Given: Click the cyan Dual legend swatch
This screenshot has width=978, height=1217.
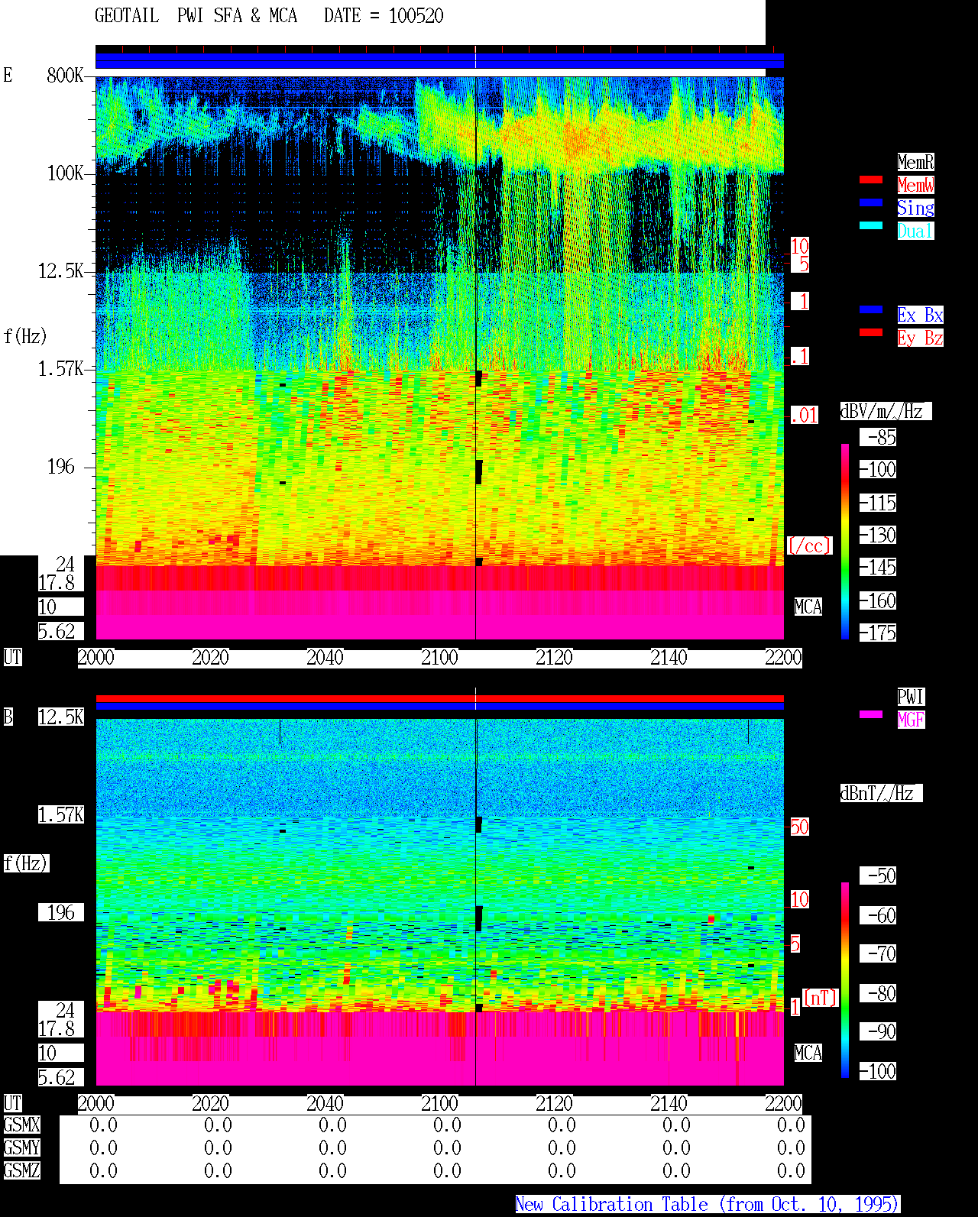Looking at the screenshot, I should pyautogui.click(x=871, y=225).
